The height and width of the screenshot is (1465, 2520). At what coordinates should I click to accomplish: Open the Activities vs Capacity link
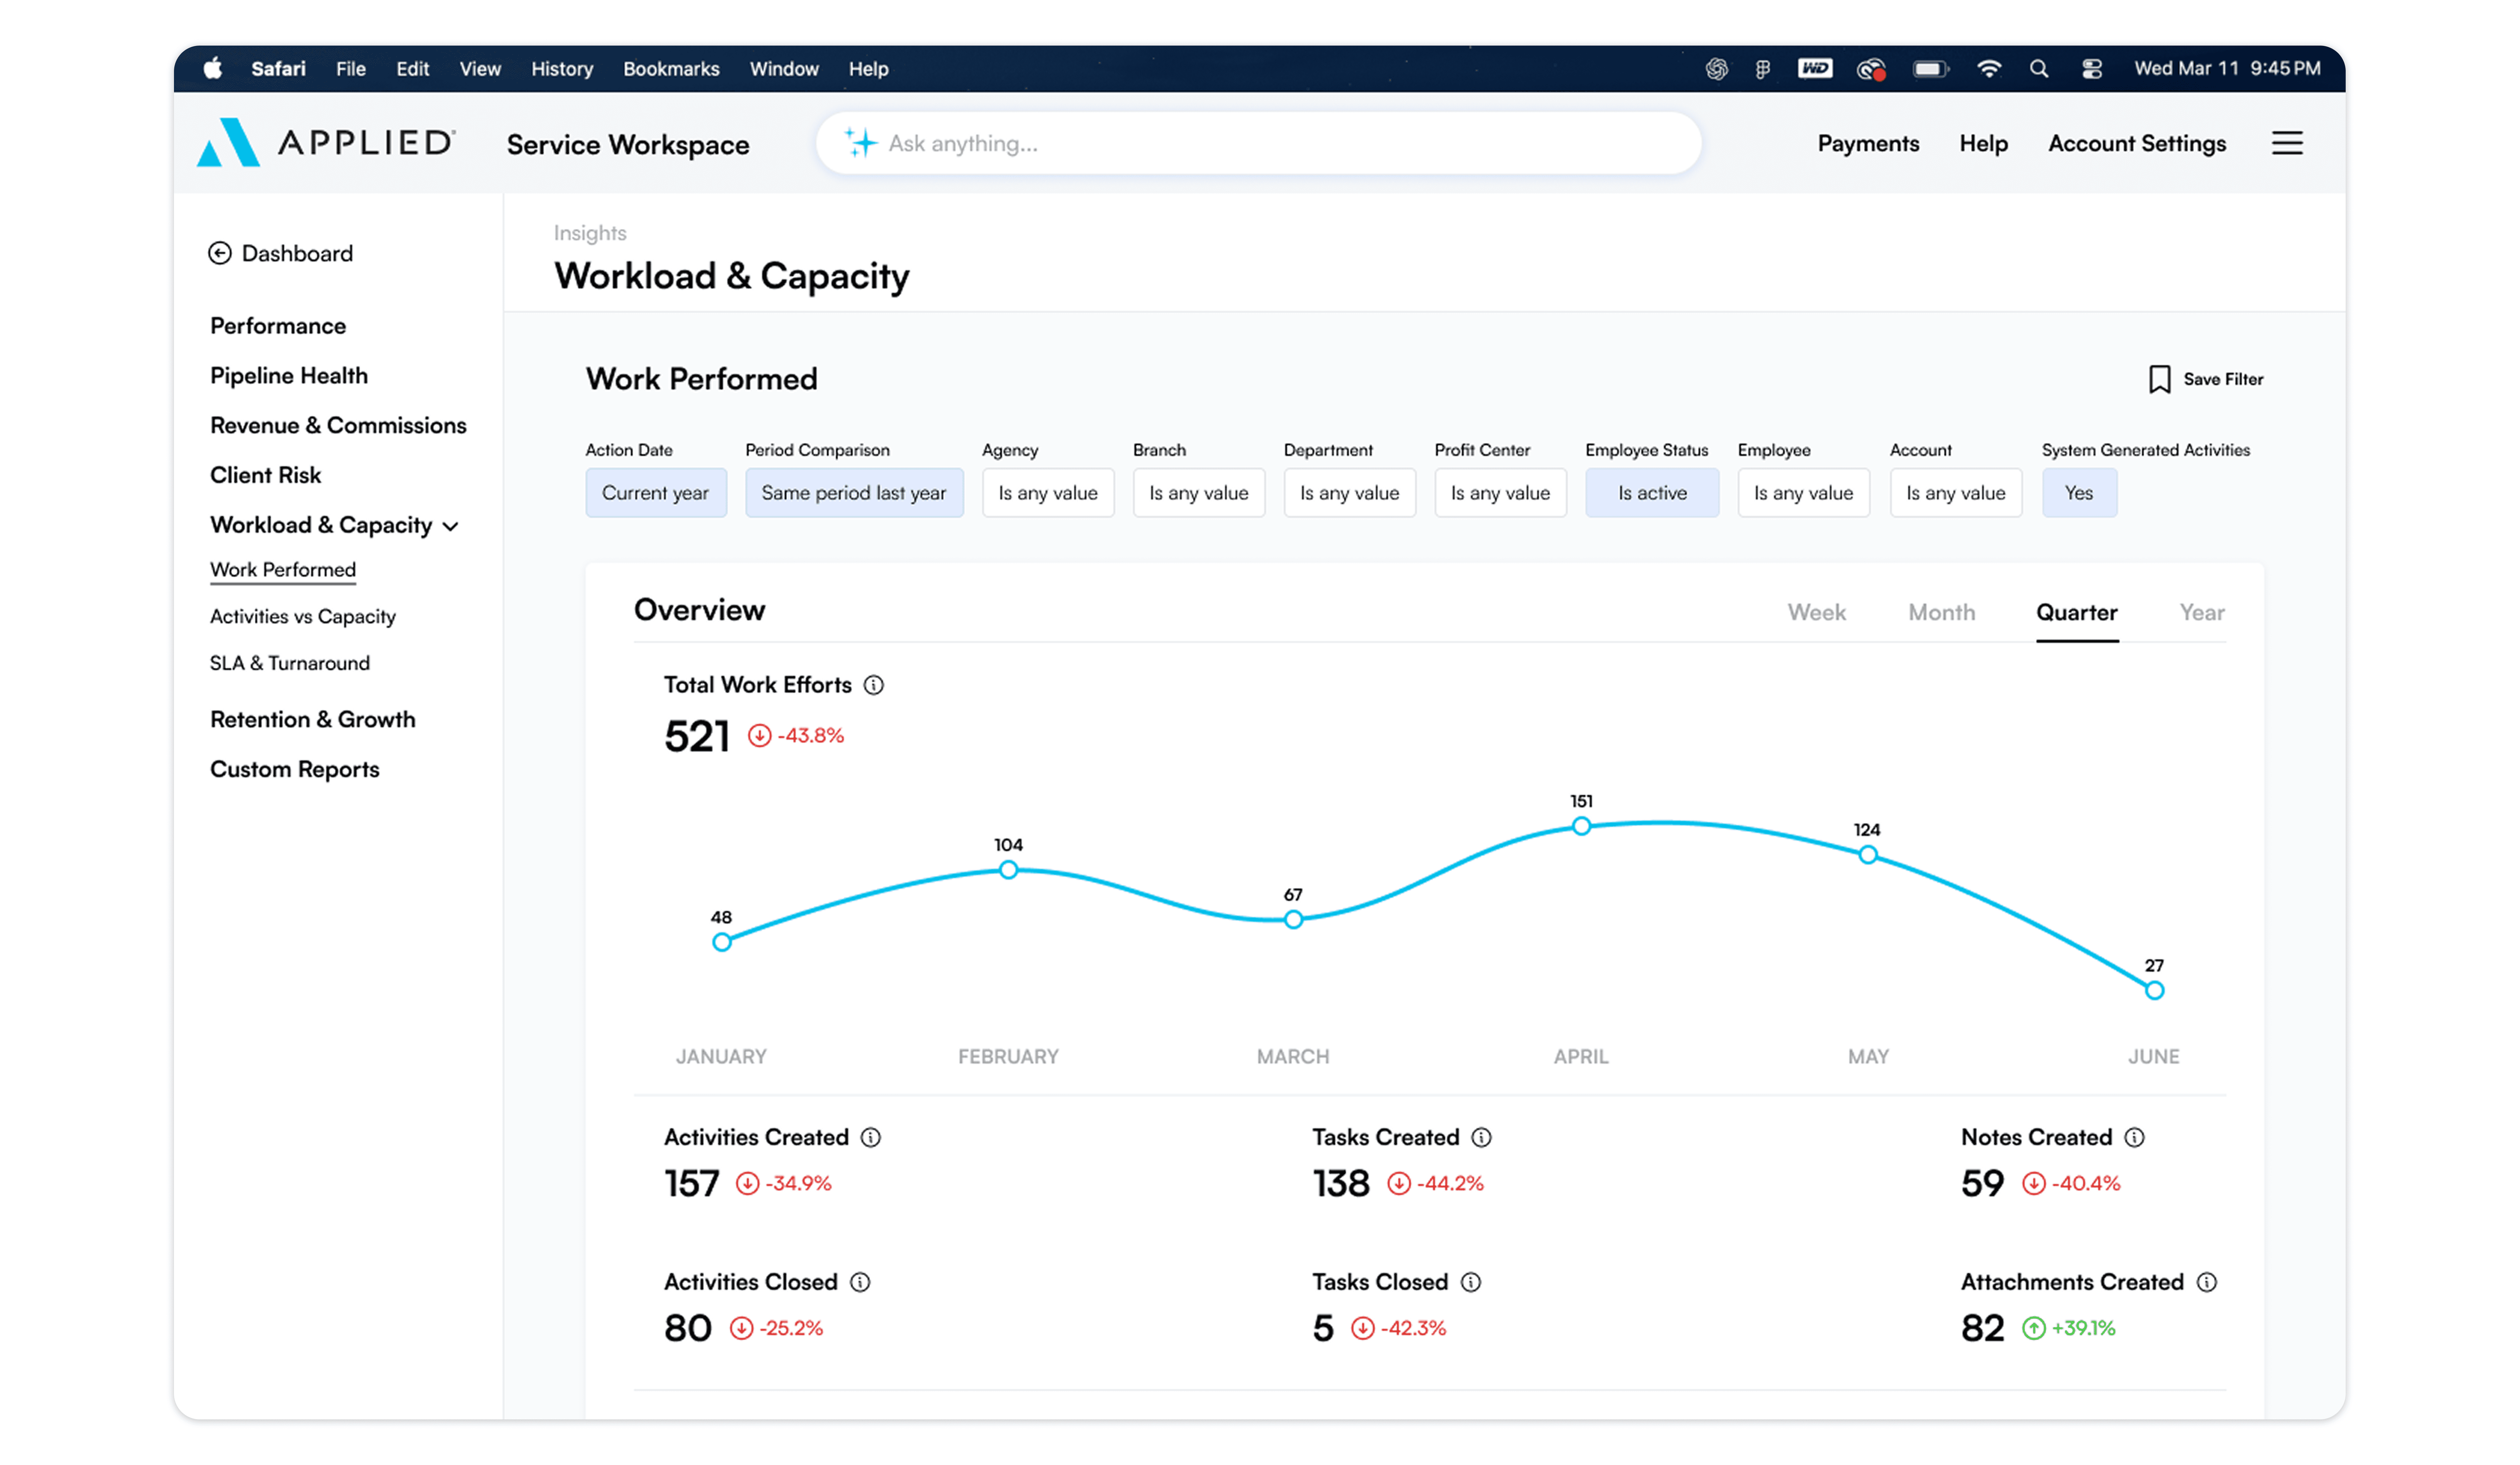coord(302,616)
